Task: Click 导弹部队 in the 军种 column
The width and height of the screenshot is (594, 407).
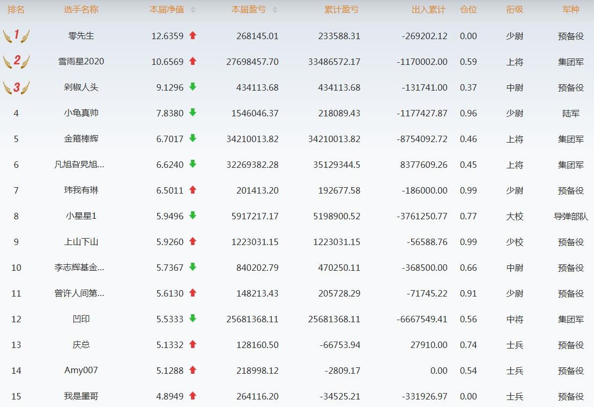Action: (570, 216)
